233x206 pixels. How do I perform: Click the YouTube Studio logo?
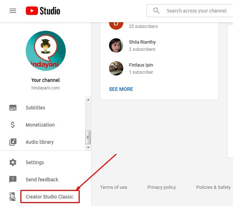pyautogui.click(x=43, y=11)
